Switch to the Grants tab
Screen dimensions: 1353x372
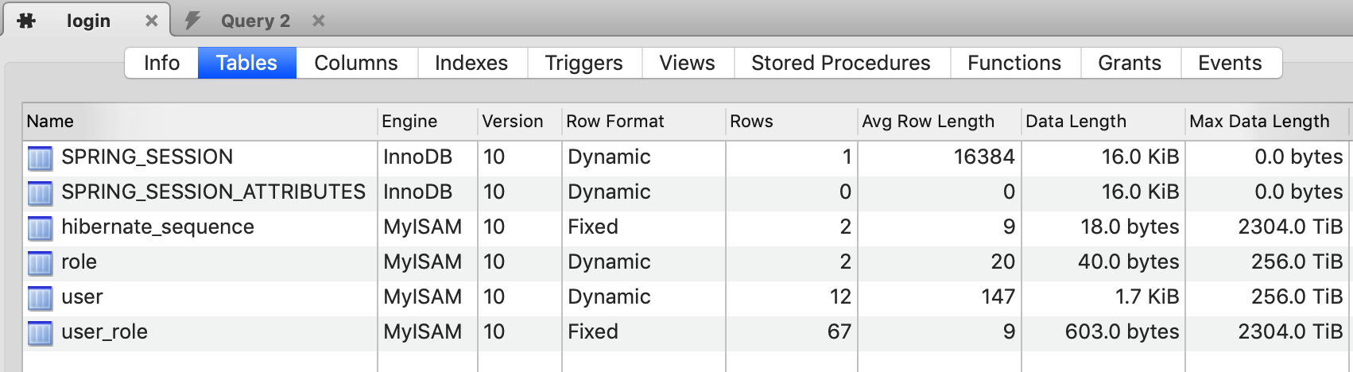pyautogui.click(x=1129, y=63)
